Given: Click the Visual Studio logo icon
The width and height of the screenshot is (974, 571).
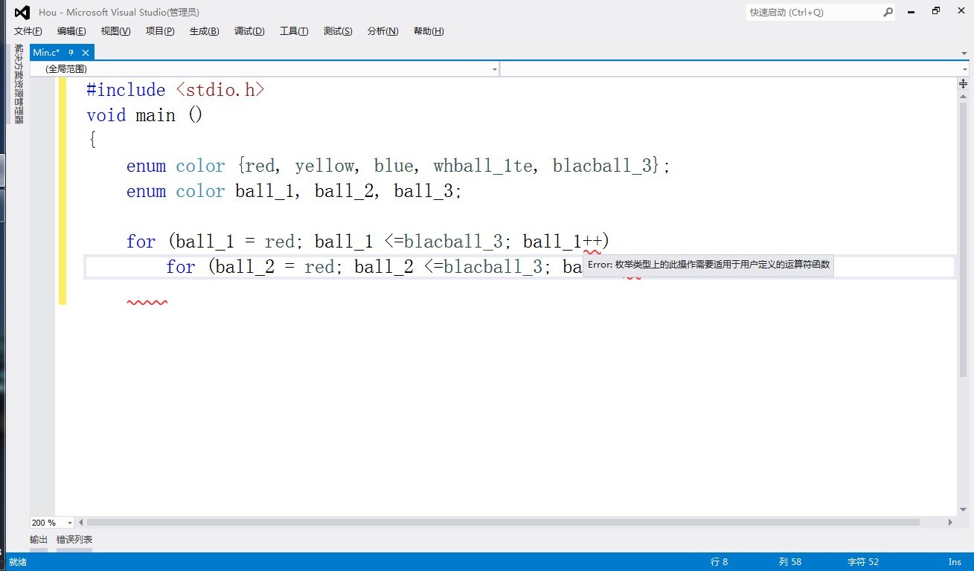Looking at the screenshot, I should click(x=22, y=13).
